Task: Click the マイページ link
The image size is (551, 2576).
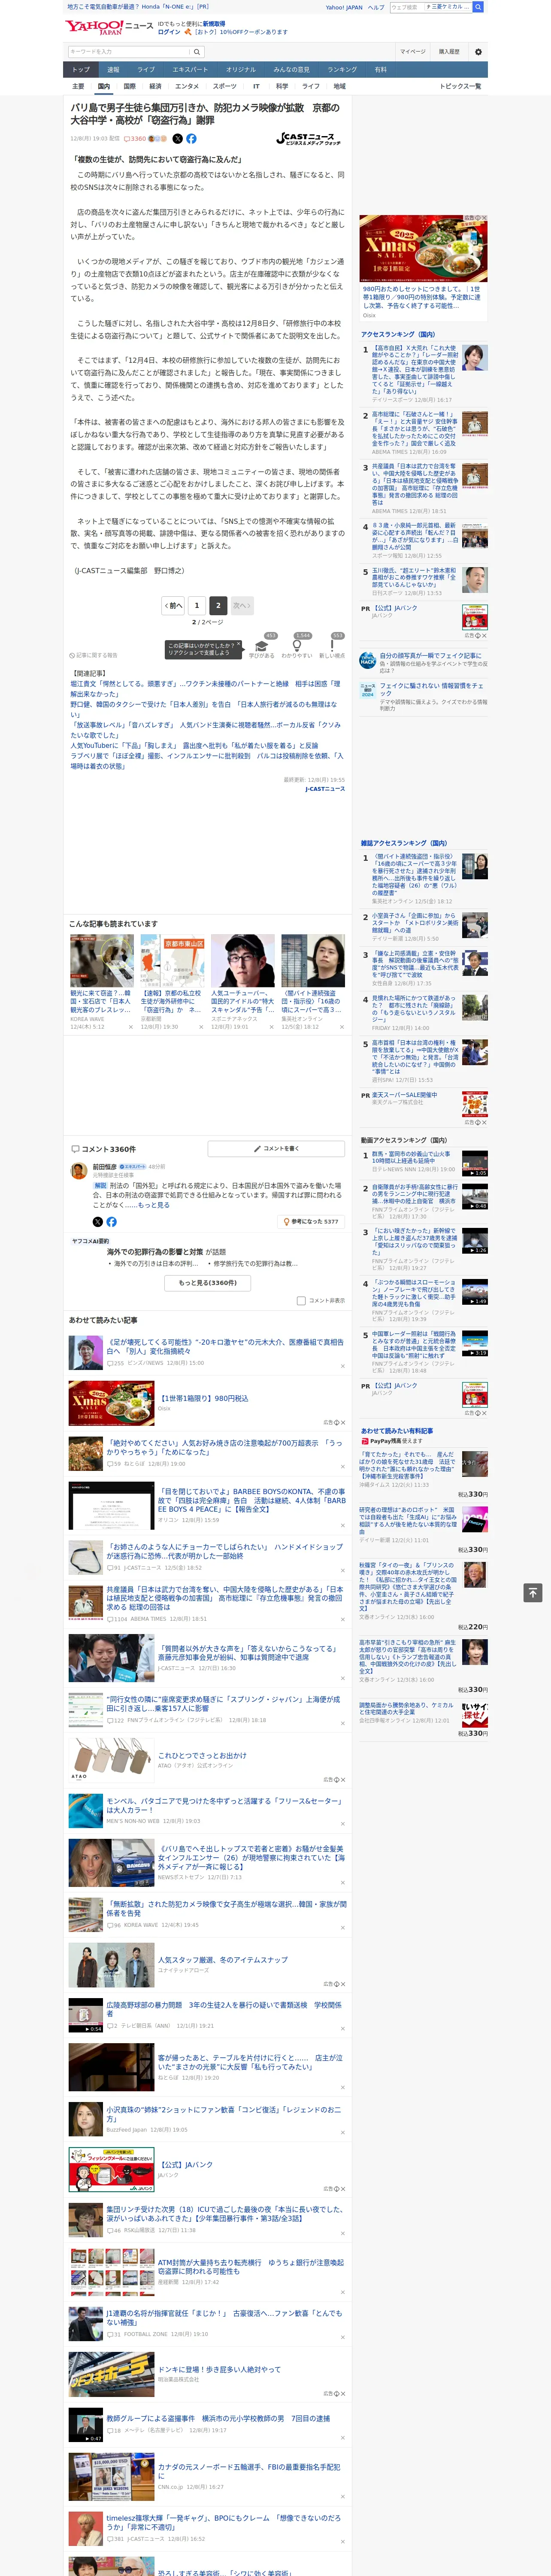Action: [412, 52]
